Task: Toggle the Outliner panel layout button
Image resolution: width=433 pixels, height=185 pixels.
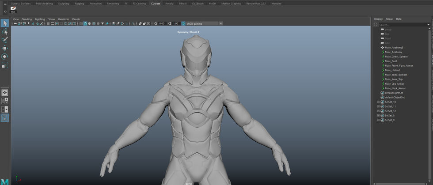Action: coord(5,118)
